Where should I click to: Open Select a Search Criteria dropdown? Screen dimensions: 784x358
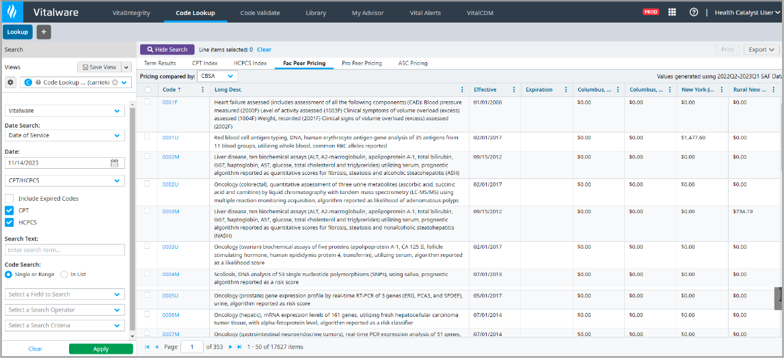tap(65, 325)
